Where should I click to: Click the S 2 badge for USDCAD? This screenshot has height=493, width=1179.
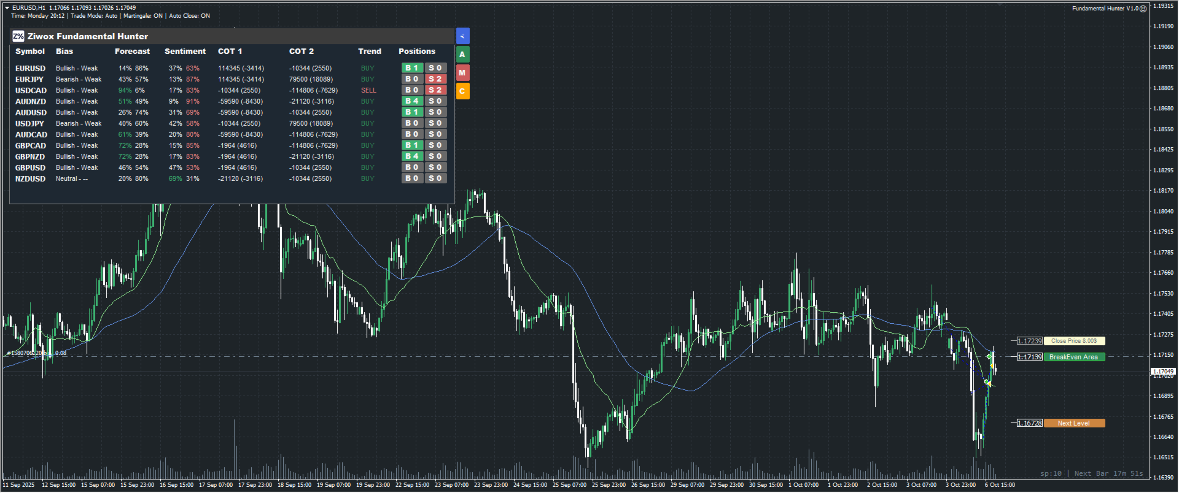pyautogui.click(x=435, y=90)
